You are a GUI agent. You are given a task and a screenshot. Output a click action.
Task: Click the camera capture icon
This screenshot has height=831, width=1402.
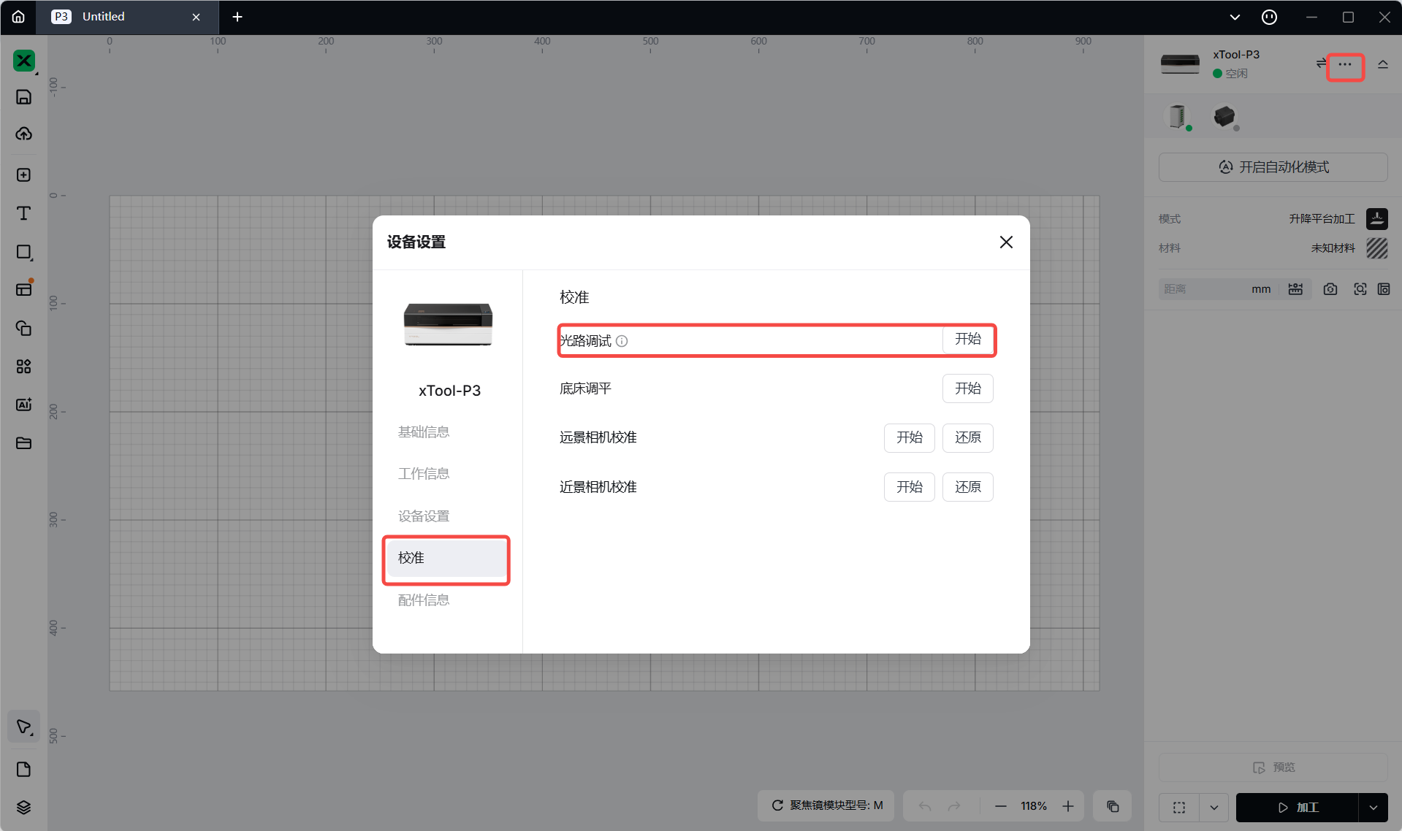tap(1330, 289)
